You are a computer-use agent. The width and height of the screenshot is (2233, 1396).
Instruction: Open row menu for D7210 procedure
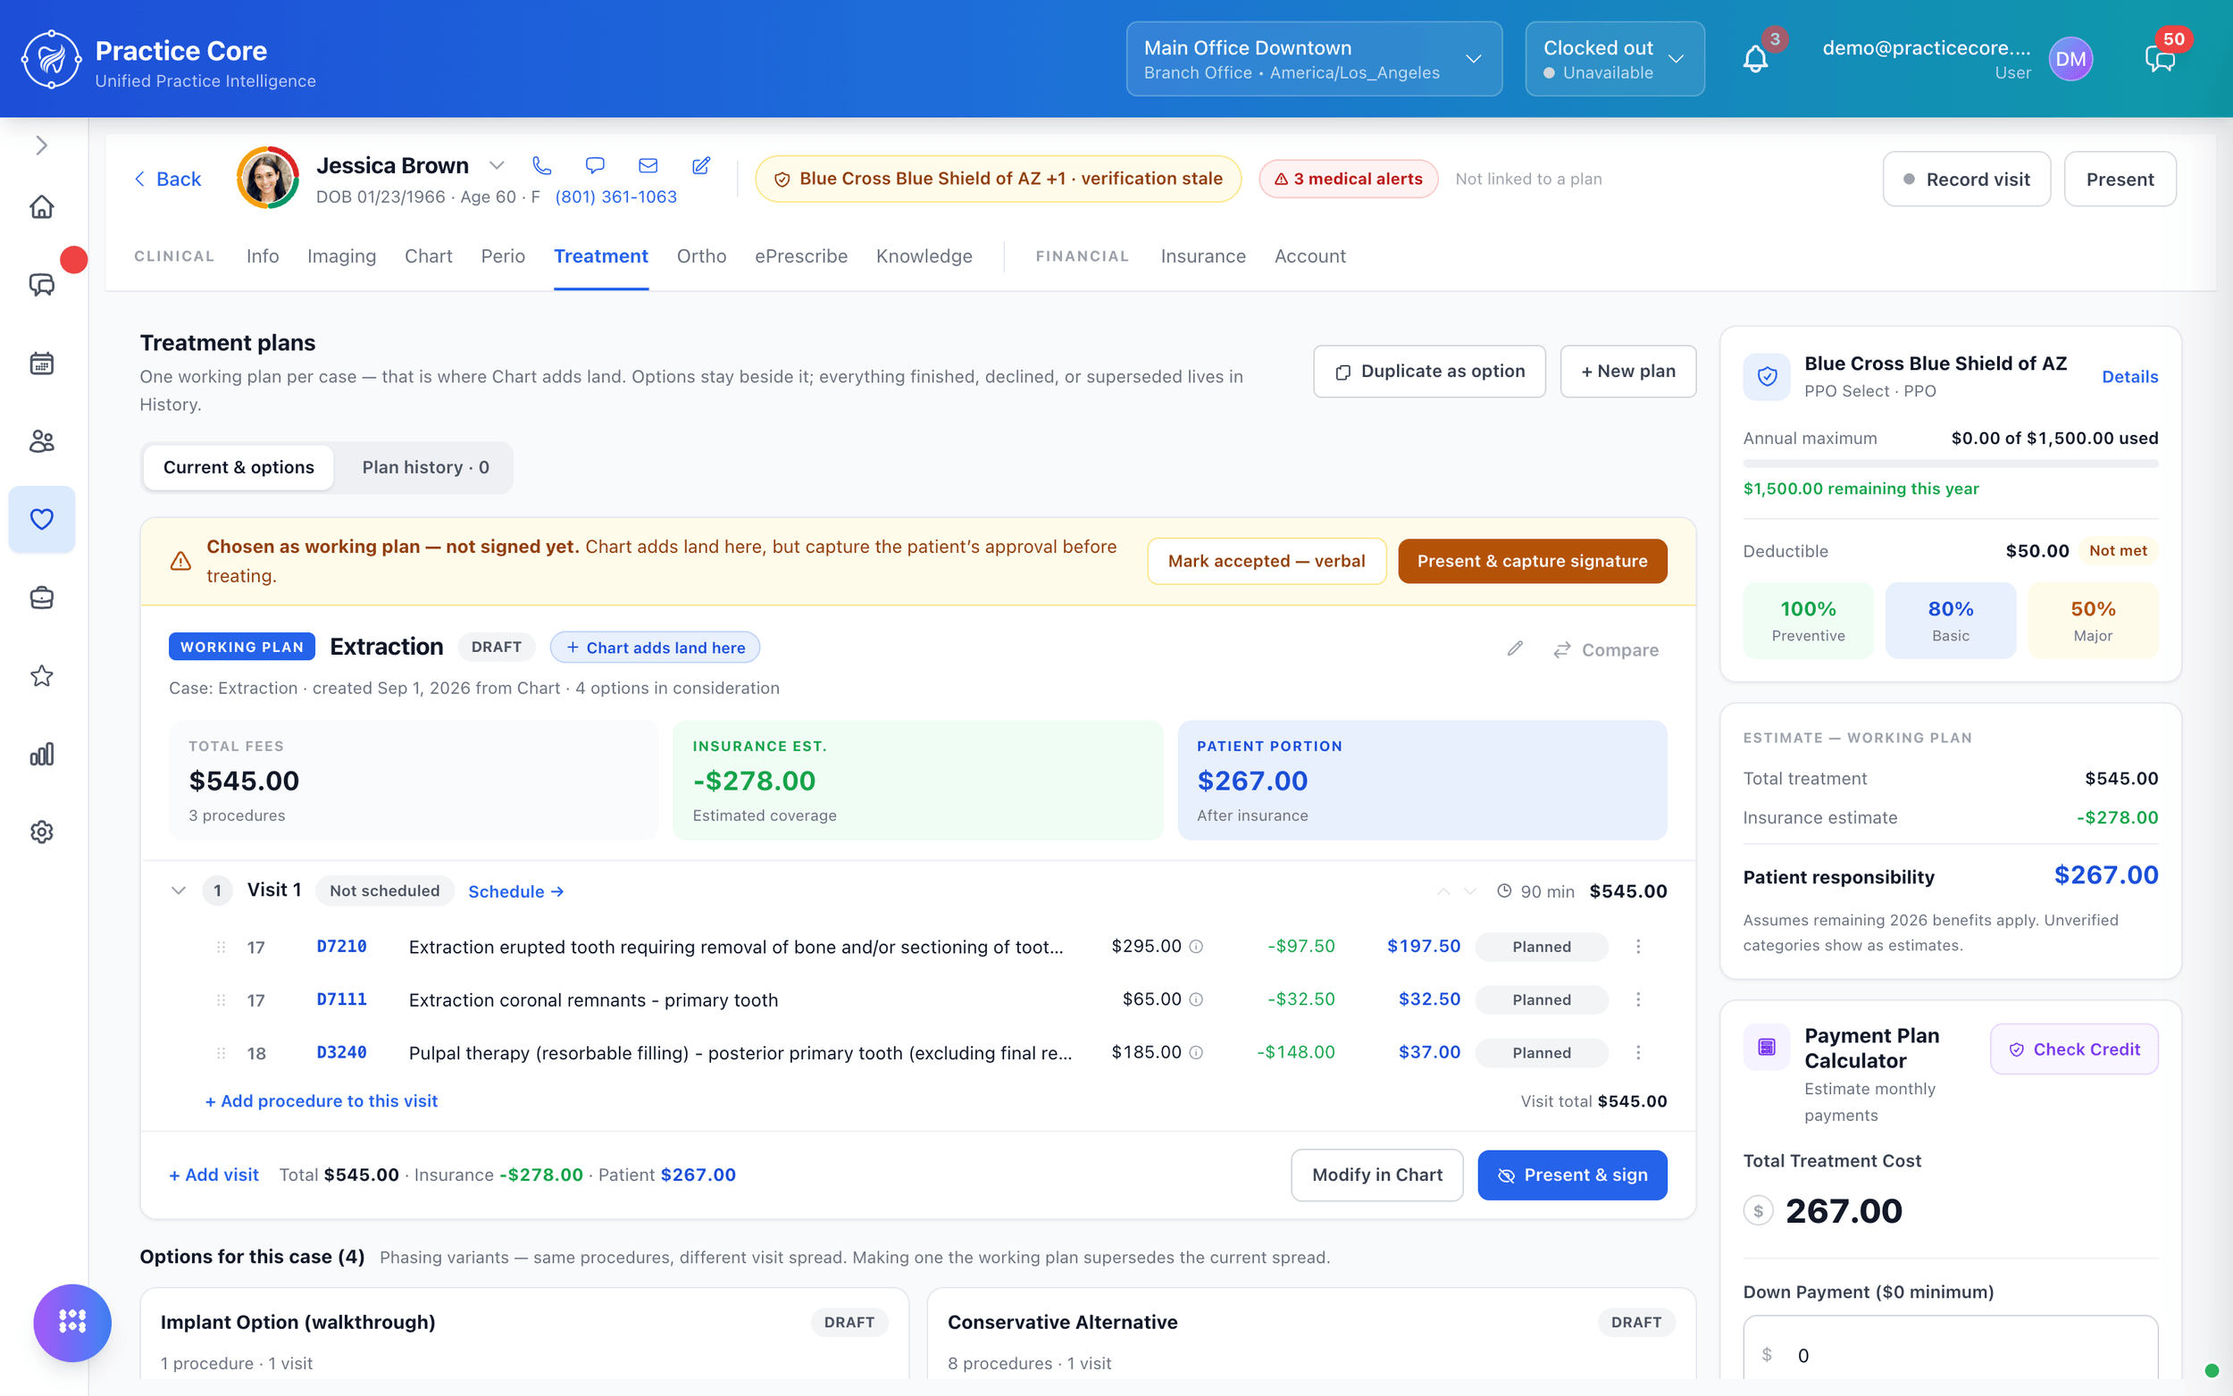click(x=1637, y=947)
